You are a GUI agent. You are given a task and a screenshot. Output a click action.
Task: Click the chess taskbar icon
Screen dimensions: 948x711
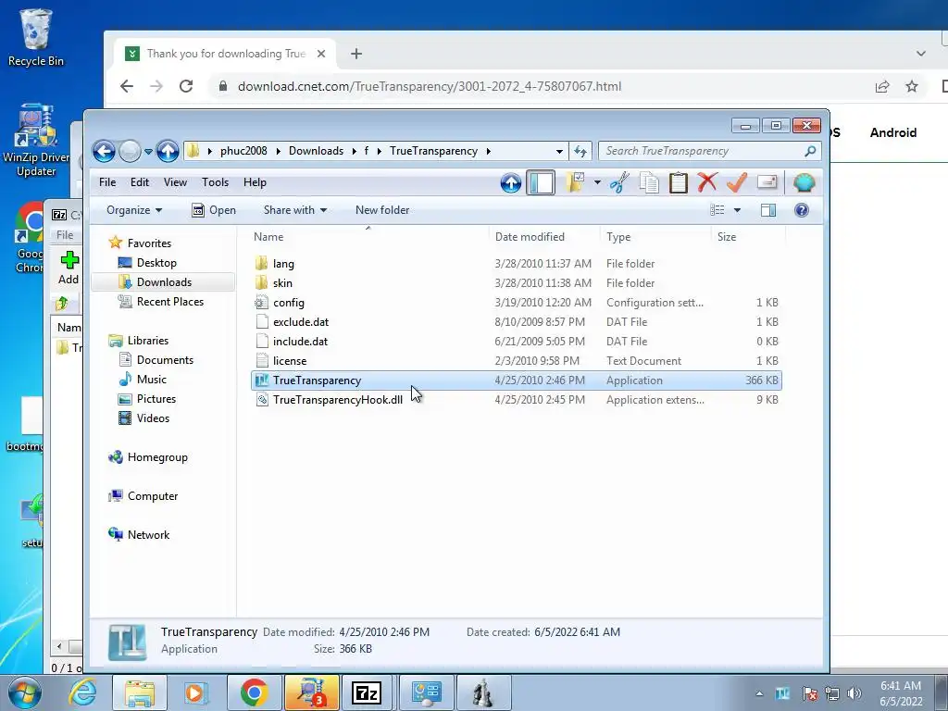point(483,692)
